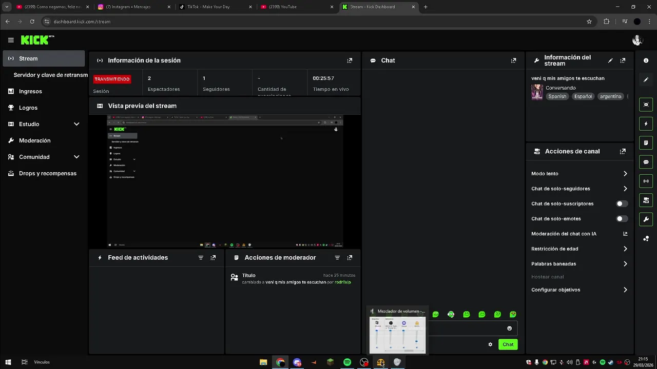Click the stream preview video
Image resolution: width=657 pixels, height=369 pixels.
(x=225, y=181)
